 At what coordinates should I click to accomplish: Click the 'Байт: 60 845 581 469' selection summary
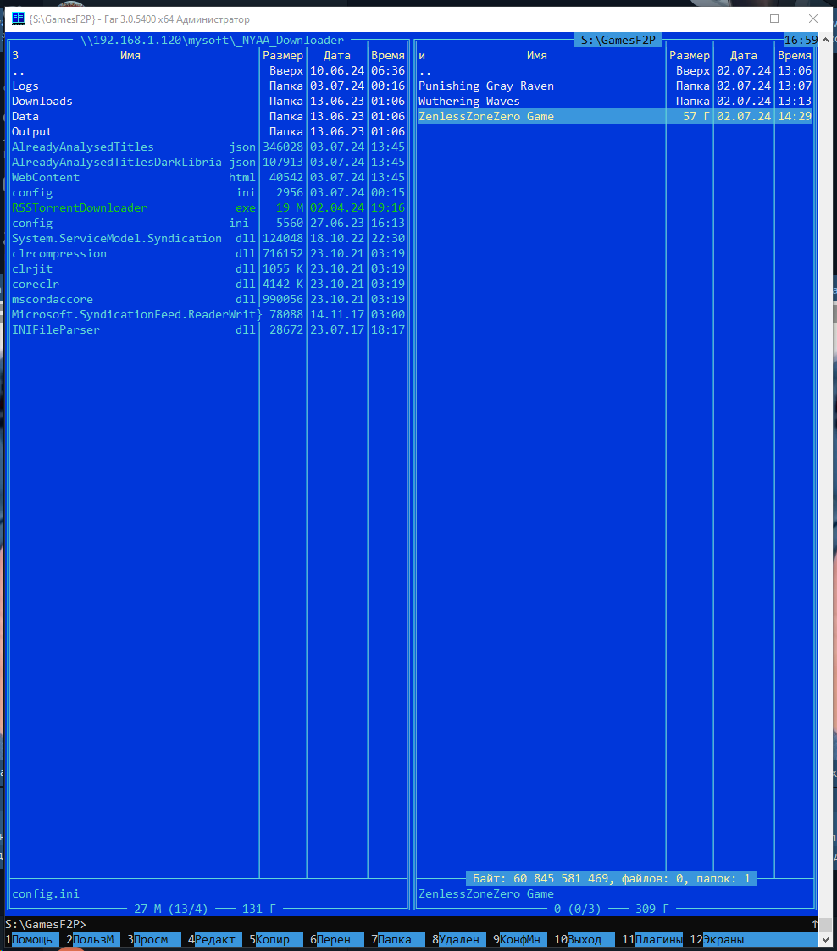tap(612, 878)
